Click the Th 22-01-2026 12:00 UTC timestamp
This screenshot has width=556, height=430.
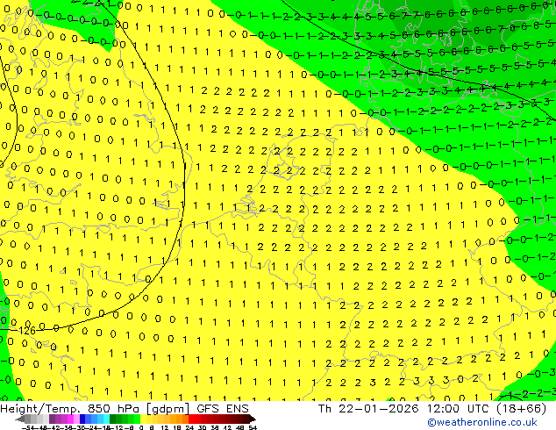[x=404, y=409]
